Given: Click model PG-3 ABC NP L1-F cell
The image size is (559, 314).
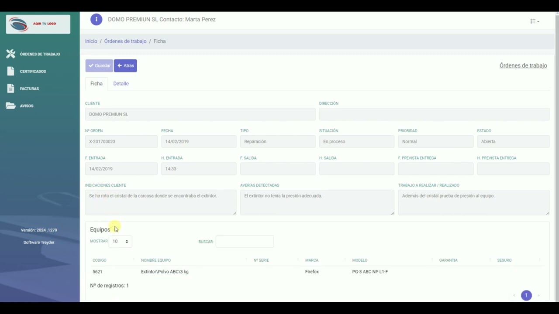Looking at the screenshot, I should (370, 272).
